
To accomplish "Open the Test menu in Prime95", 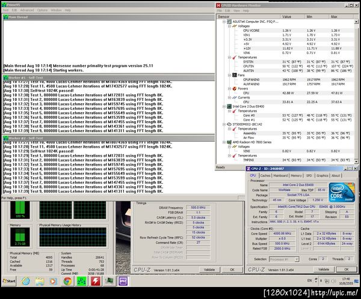I will (x=5, y=10).
